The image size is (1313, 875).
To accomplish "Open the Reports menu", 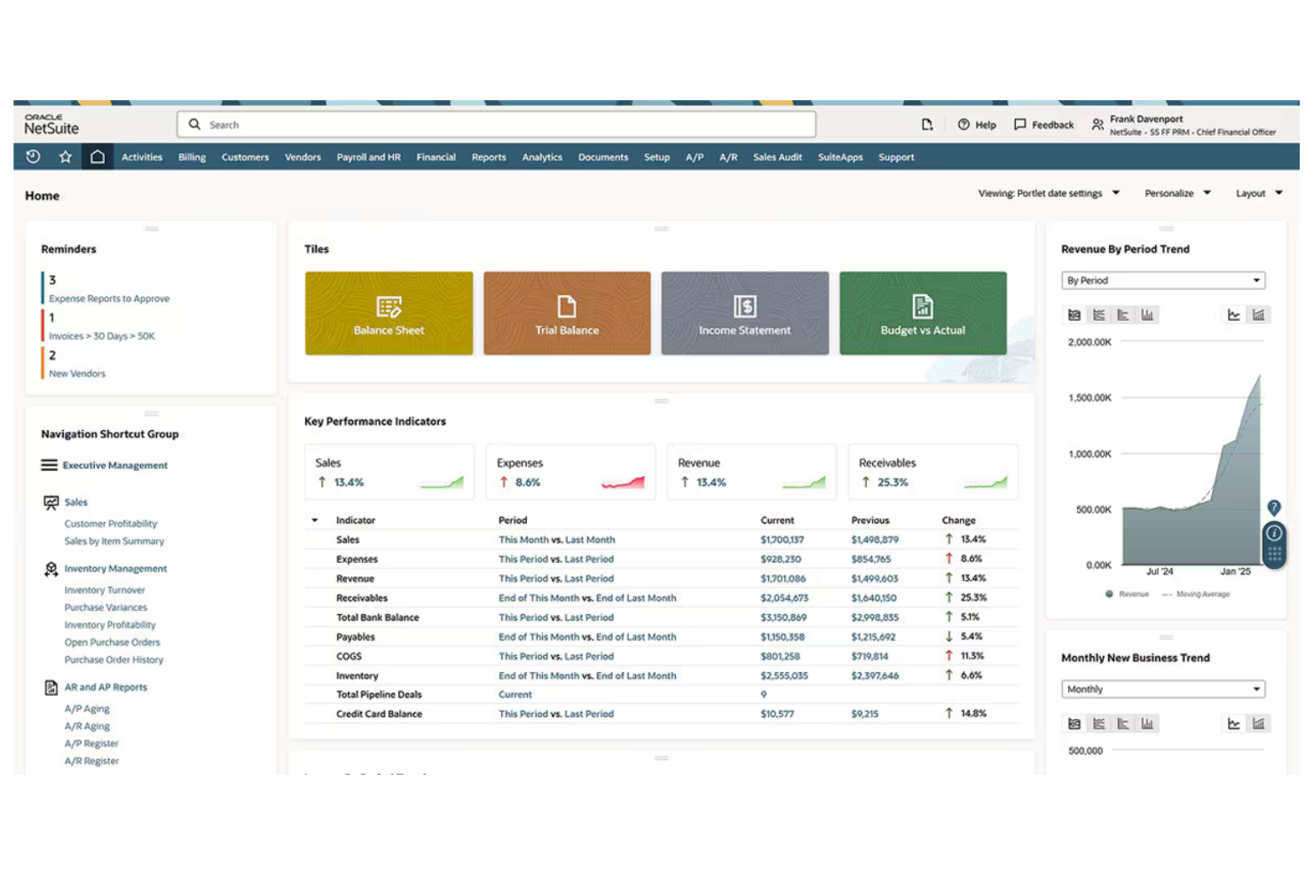I will click(x=488, y=157).
